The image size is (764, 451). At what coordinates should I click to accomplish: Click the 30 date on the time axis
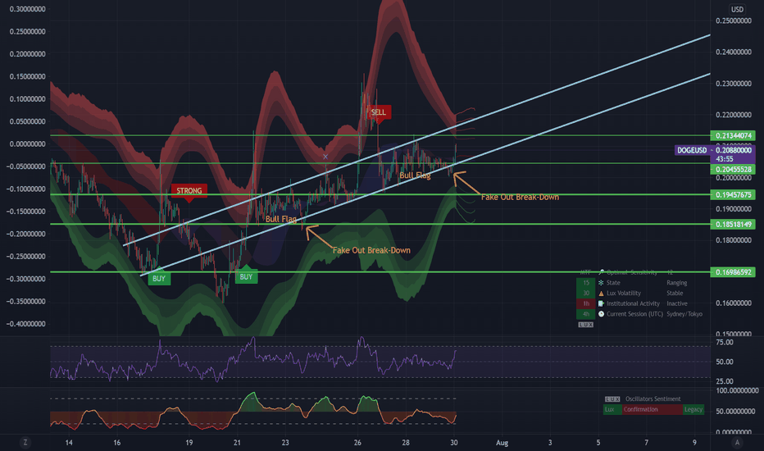454,443
